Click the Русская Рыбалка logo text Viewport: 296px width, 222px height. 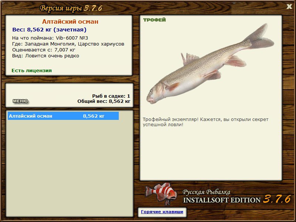(x=206, y=192)
